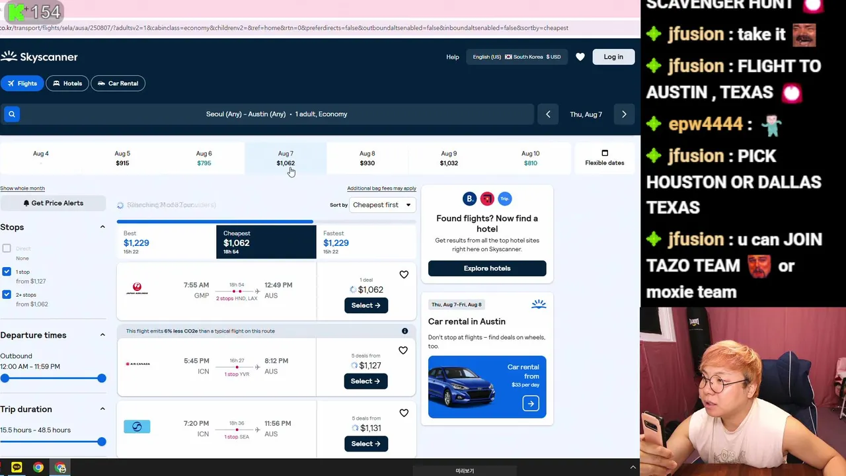The height and width of the screenshot is (476, 846).
Task: Show hidden system tray icons
Action: coord(633,467)
